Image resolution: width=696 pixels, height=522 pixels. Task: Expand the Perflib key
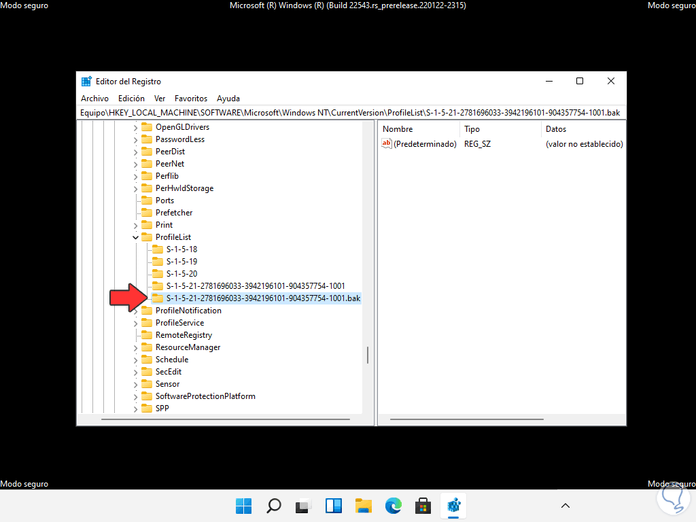click(136, 176)
